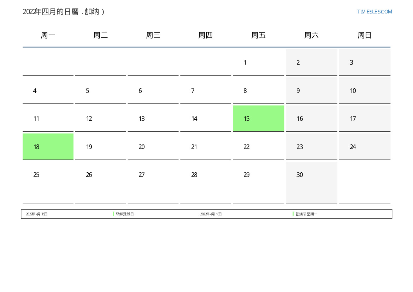Select date 5 in the calendar
Screen dimensions: 413x292
pos(101,91)
